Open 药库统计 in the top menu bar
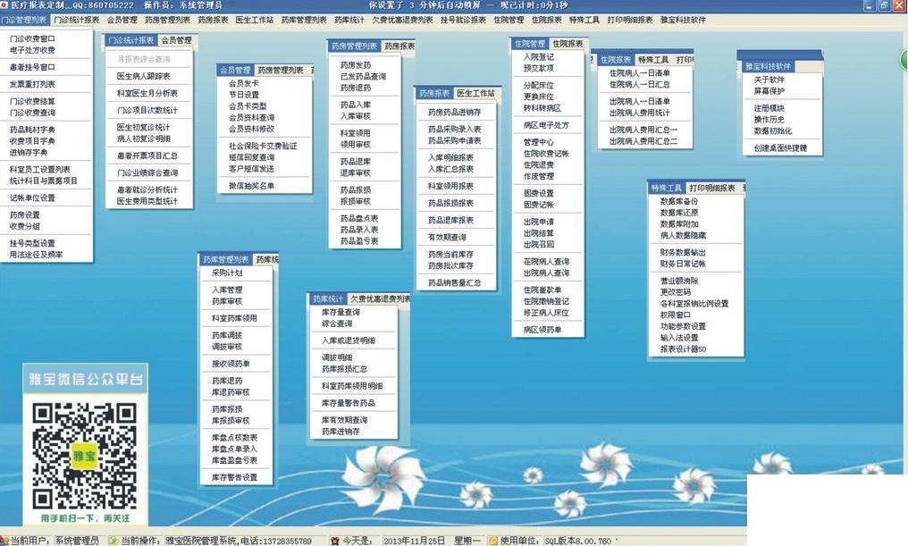The height and width of the screenshot is (546, 908). tap(349, 20)
